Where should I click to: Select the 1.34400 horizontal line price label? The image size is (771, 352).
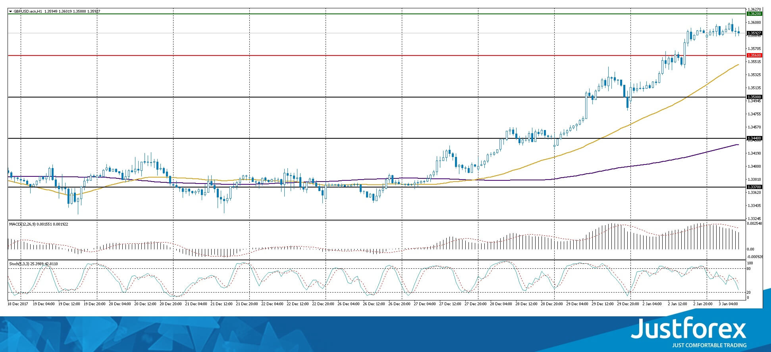754,138
